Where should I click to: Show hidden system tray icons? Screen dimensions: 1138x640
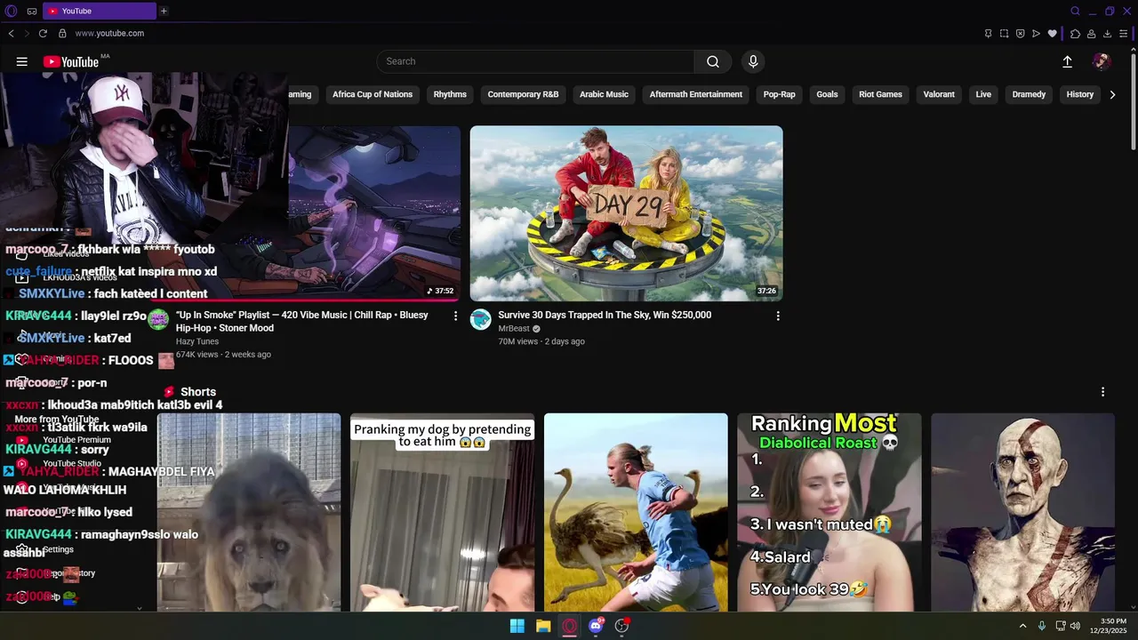pos(1022,626)
